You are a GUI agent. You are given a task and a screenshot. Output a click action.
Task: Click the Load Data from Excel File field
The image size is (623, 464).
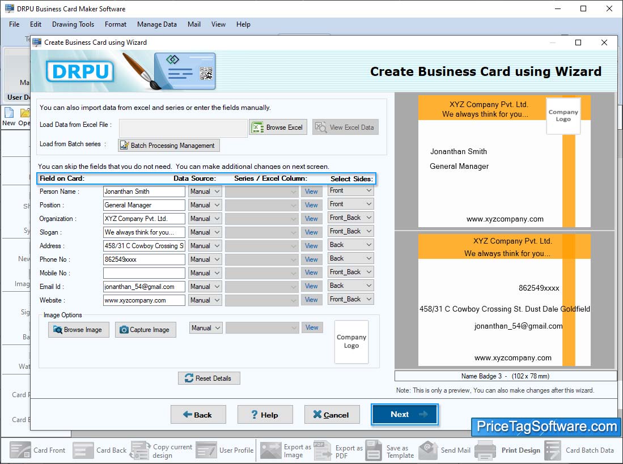(x=183, y=128)
